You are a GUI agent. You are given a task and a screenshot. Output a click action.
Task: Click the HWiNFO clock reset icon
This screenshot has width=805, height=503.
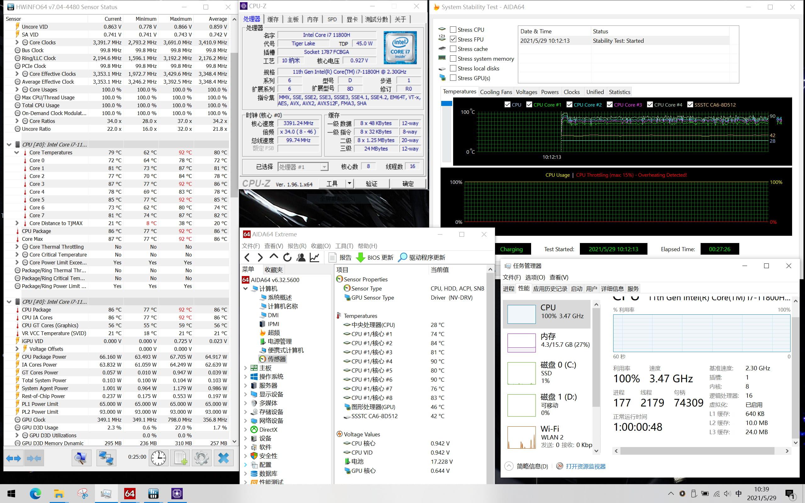pos(158,458)
